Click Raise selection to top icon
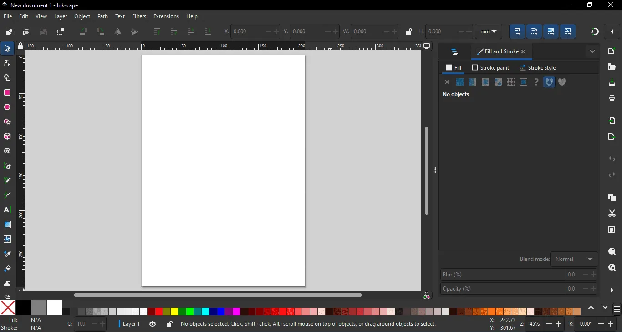622x332 pixels. click(157, 31)
